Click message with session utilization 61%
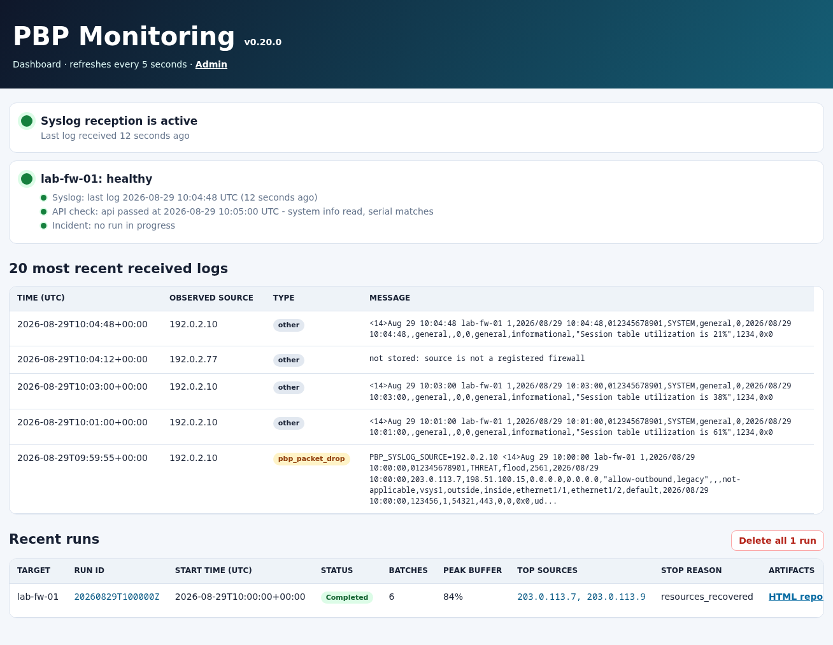The image size is (833, 645). (x=580, y=427)
